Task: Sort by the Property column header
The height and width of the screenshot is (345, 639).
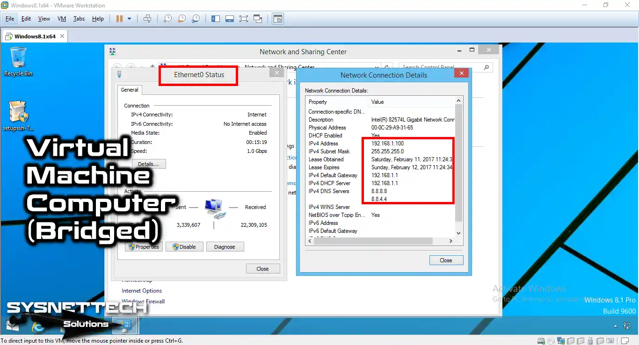Action: [x=337, y=102]
